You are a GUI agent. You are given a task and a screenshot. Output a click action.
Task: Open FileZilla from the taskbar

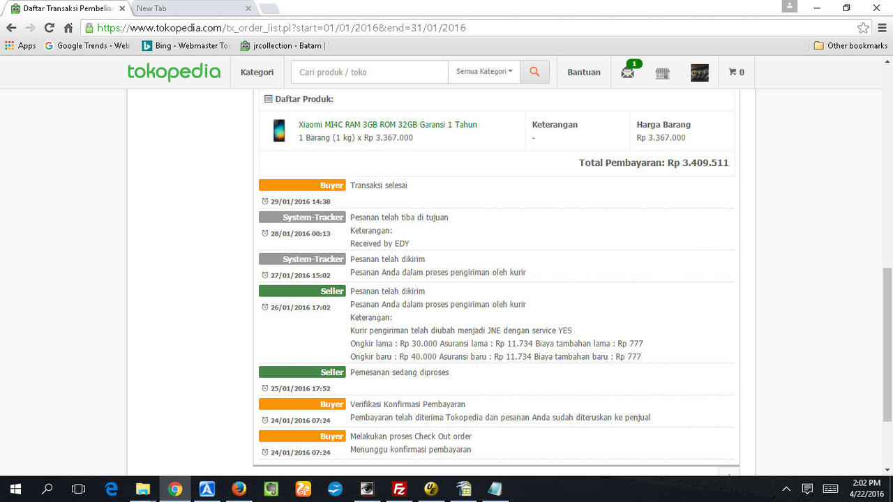(399, 489)
